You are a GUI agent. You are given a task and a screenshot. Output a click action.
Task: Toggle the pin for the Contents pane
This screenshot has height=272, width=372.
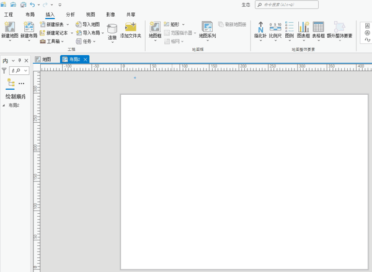20,61
